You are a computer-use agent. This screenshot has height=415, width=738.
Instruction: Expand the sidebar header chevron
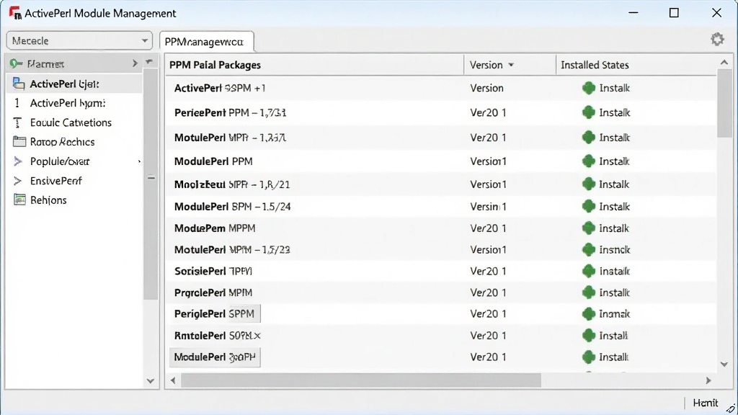[x=135, y=63]
